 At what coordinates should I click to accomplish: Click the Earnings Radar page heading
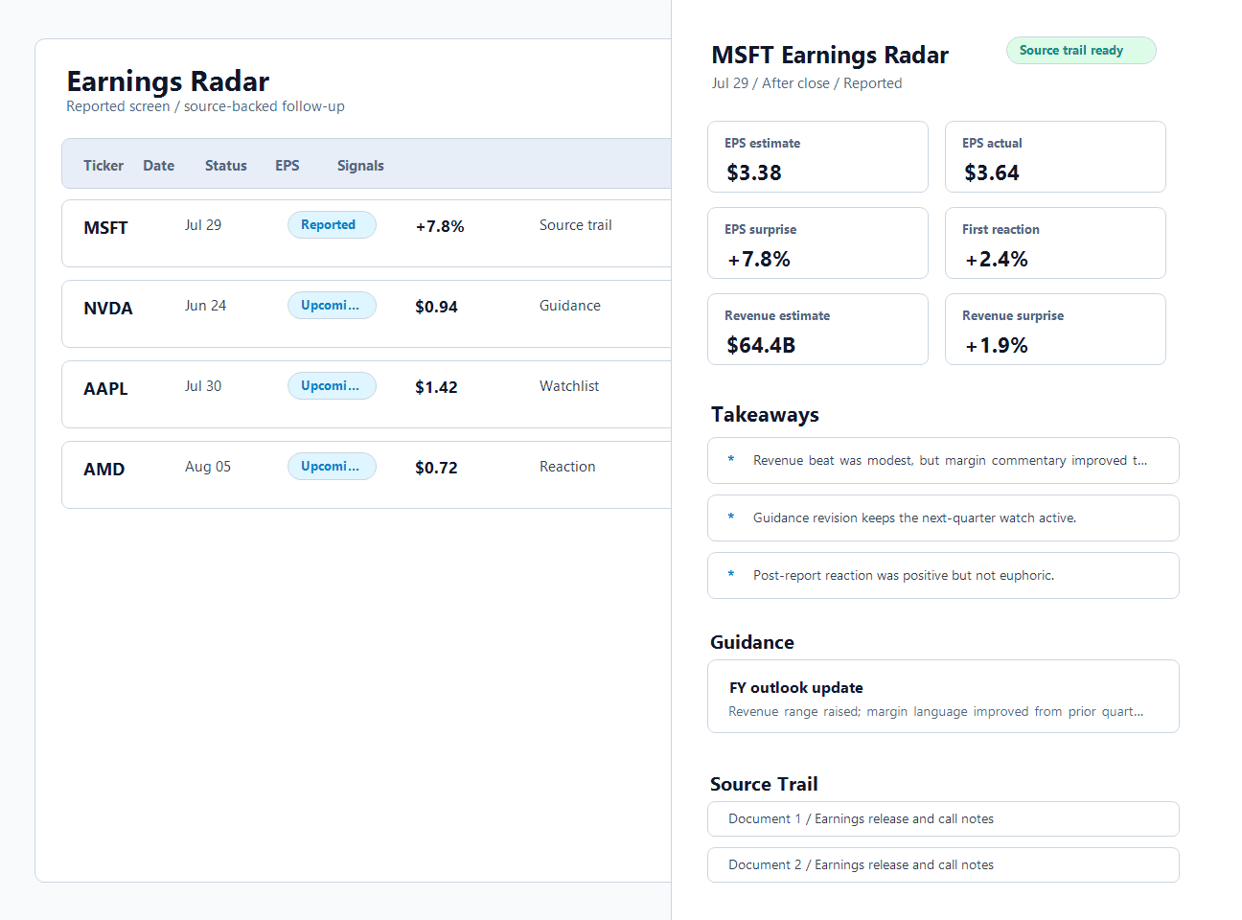168,81
